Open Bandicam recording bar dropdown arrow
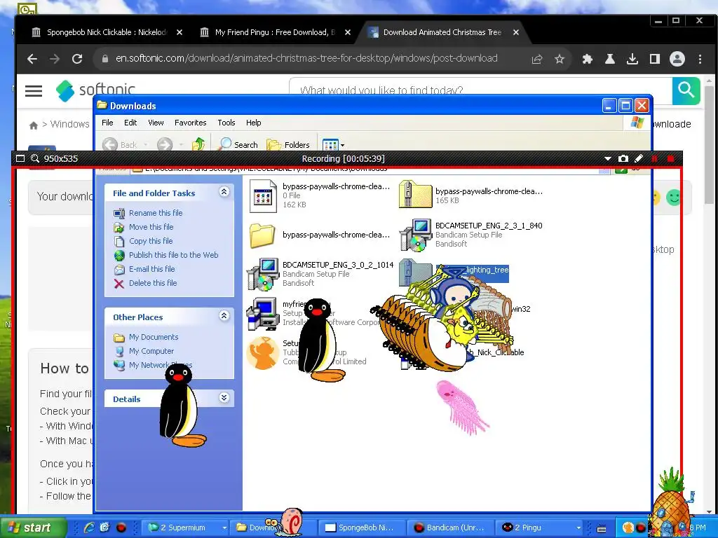718x538 pixels. [608, 159]
